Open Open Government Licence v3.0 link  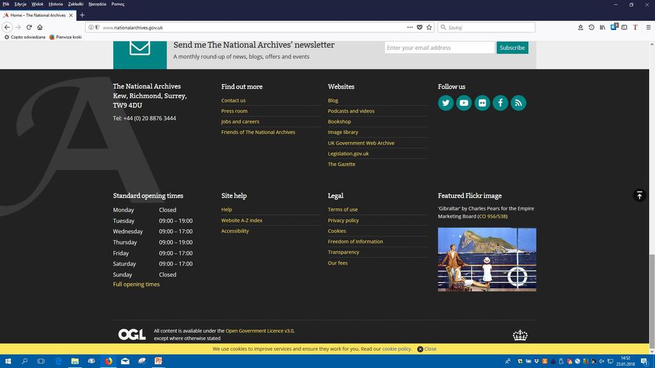pos(260,330)
